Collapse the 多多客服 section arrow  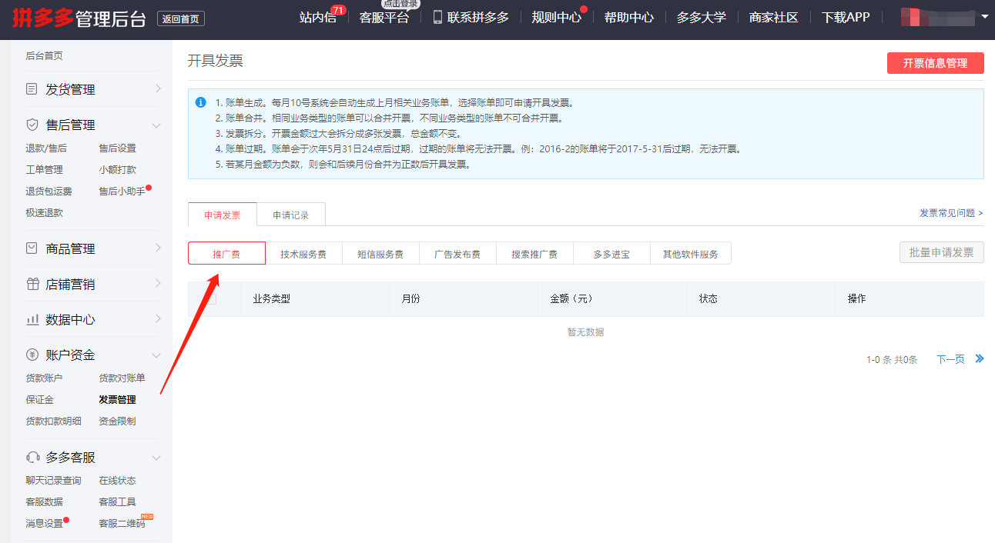point(157,457)
